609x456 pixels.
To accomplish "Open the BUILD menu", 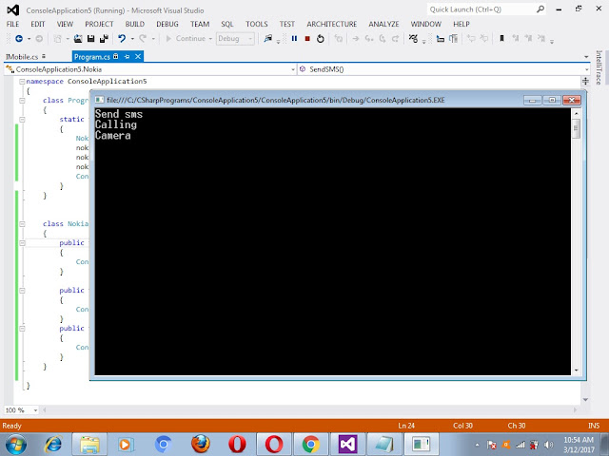I will pyautogui.click(x=135, y=24).
